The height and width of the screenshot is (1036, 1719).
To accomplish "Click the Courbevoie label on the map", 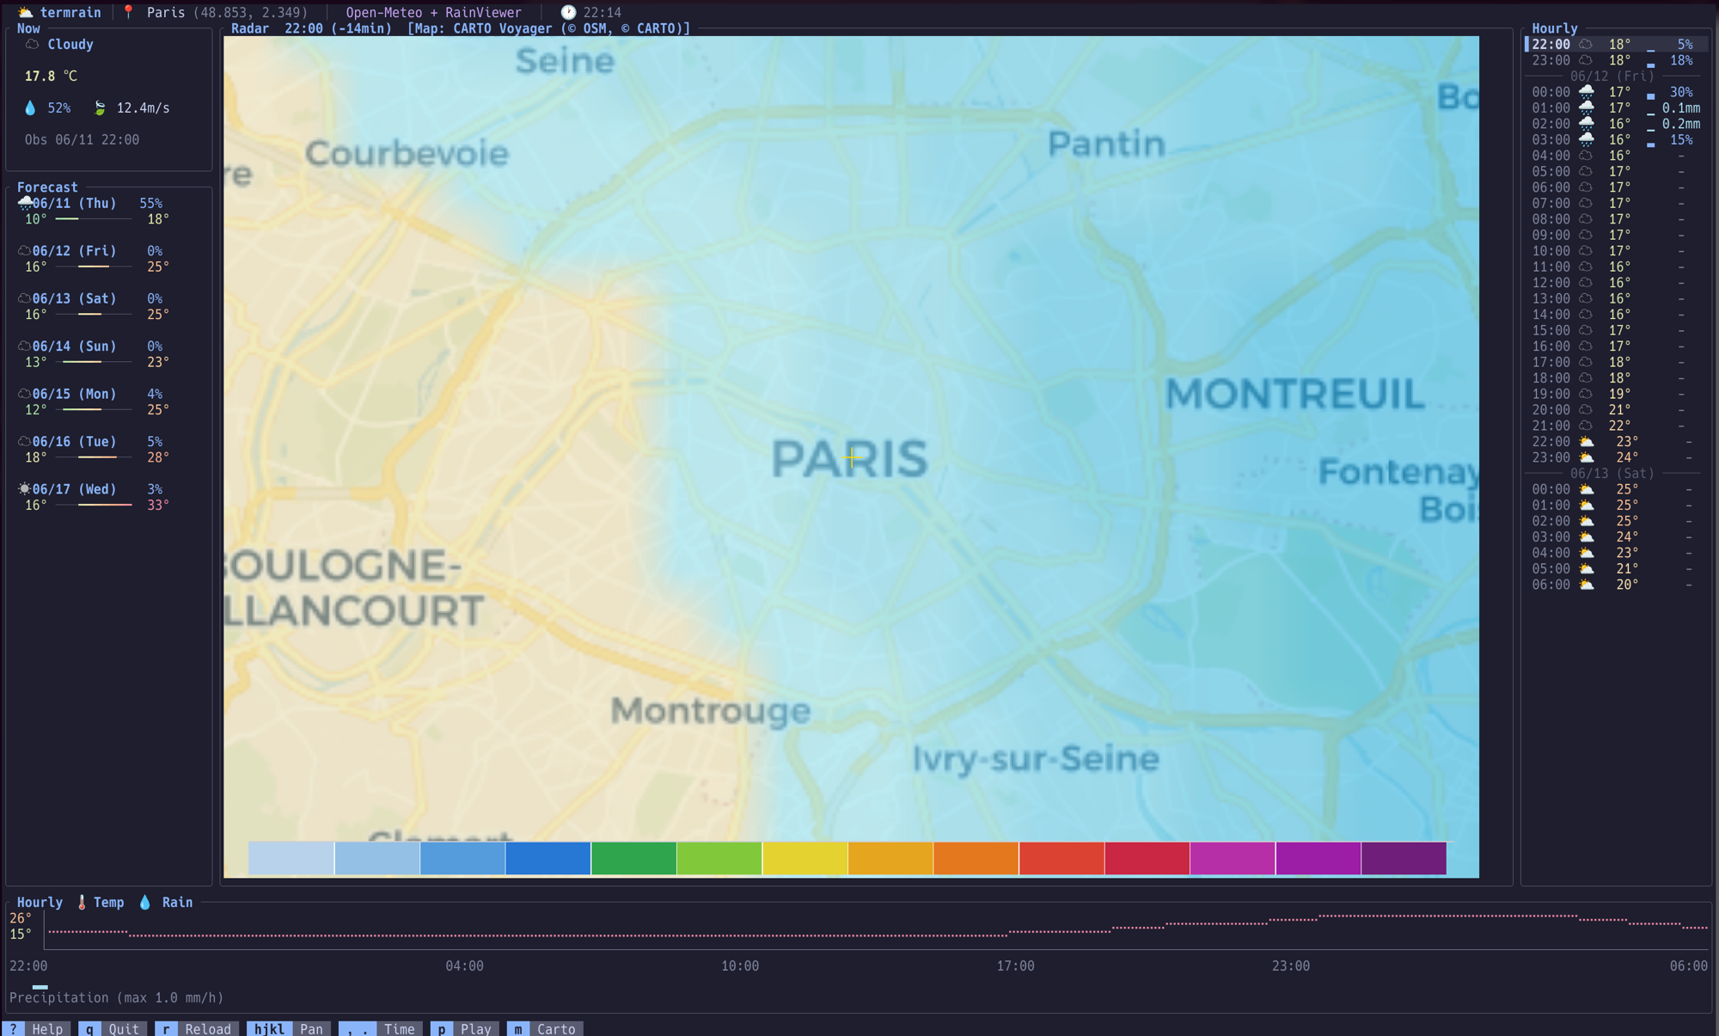I will point(407,153).
